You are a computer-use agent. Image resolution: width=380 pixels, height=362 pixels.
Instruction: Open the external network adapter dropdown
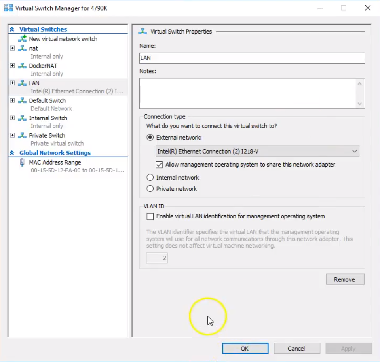pyautogui.click(x=354, y=151)
